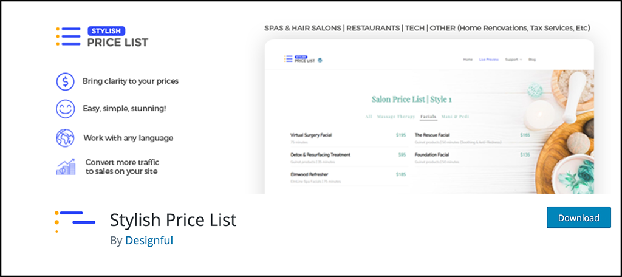
Task: Select the Virtual Surgery Facial row
Action: 348,138
